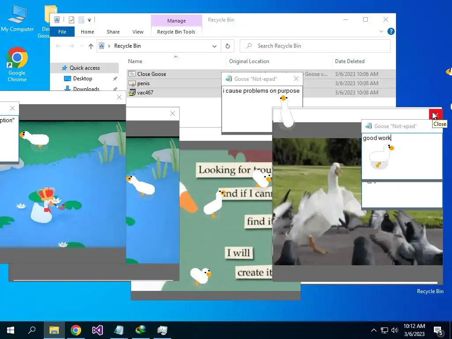Open Explorer Help question mark icon

(391, 31)
